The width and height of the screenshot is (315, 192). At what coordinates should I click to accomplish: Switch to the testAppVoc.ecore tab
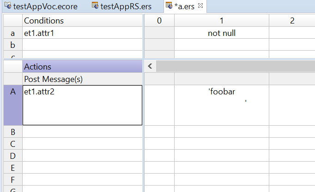click(x=41, y=6)
